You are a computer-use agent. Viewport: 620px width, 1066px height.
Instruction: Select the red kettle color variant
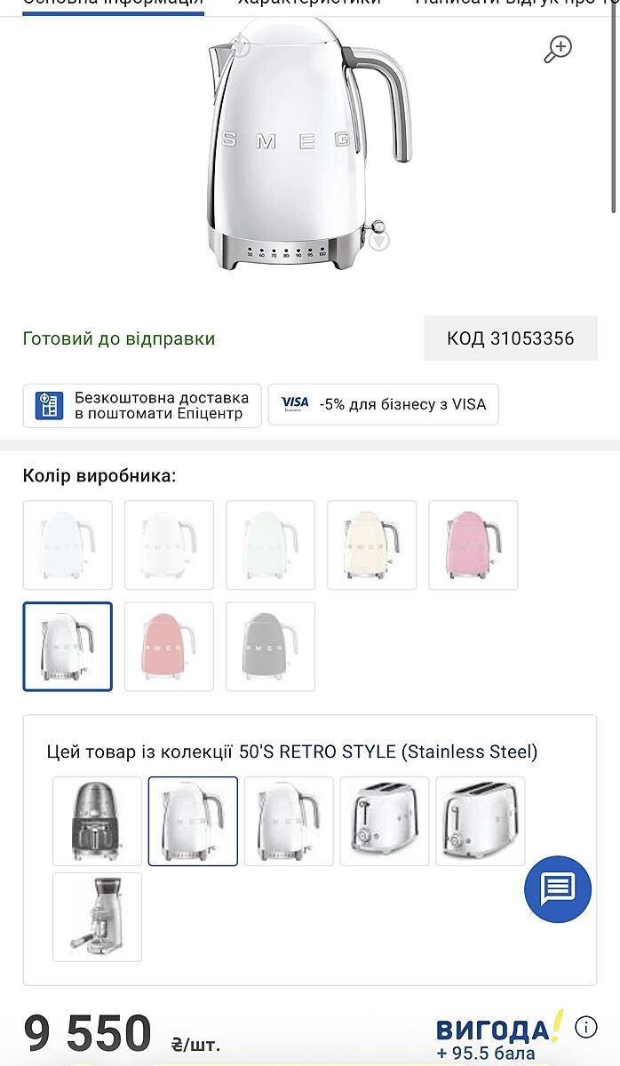169,647
